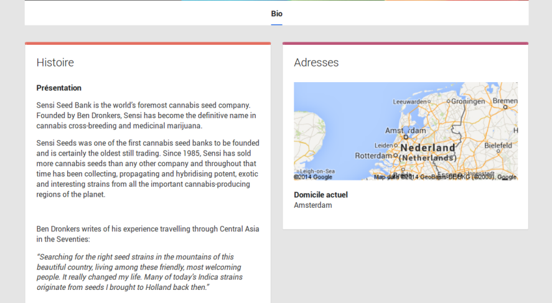This screenshot has height=303, width=552.
Task: Click the Nederland country label on map
Action: pyautogui.click(x=428, y=148)
